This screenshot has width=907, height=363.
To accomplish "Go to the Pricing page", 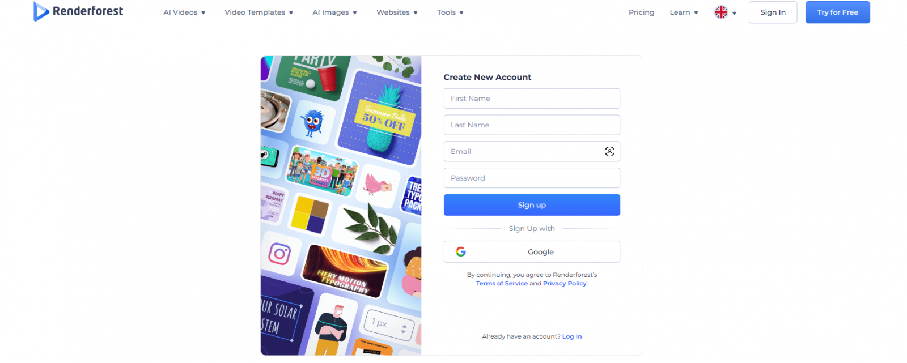I will pos(641,12).
